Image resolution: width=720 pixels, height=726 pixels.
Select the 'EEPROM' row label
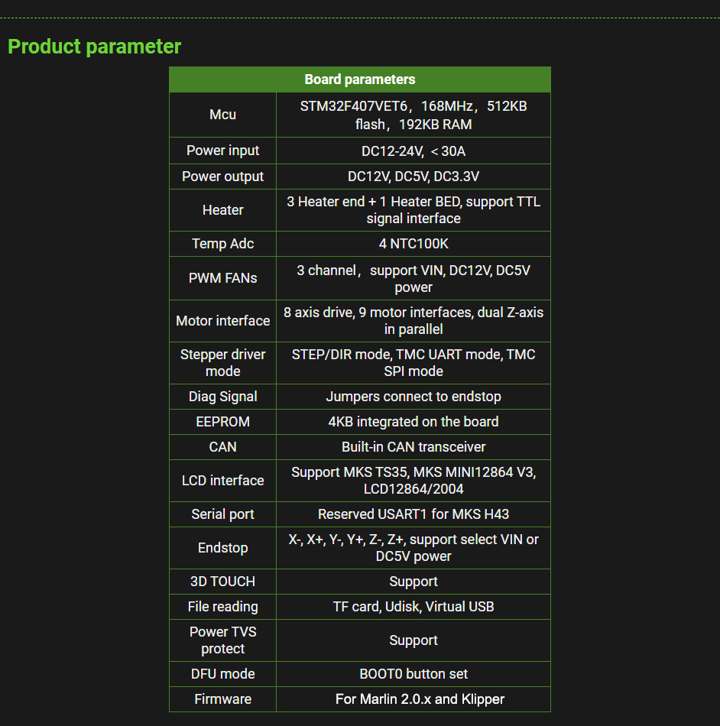coord(222,422)
